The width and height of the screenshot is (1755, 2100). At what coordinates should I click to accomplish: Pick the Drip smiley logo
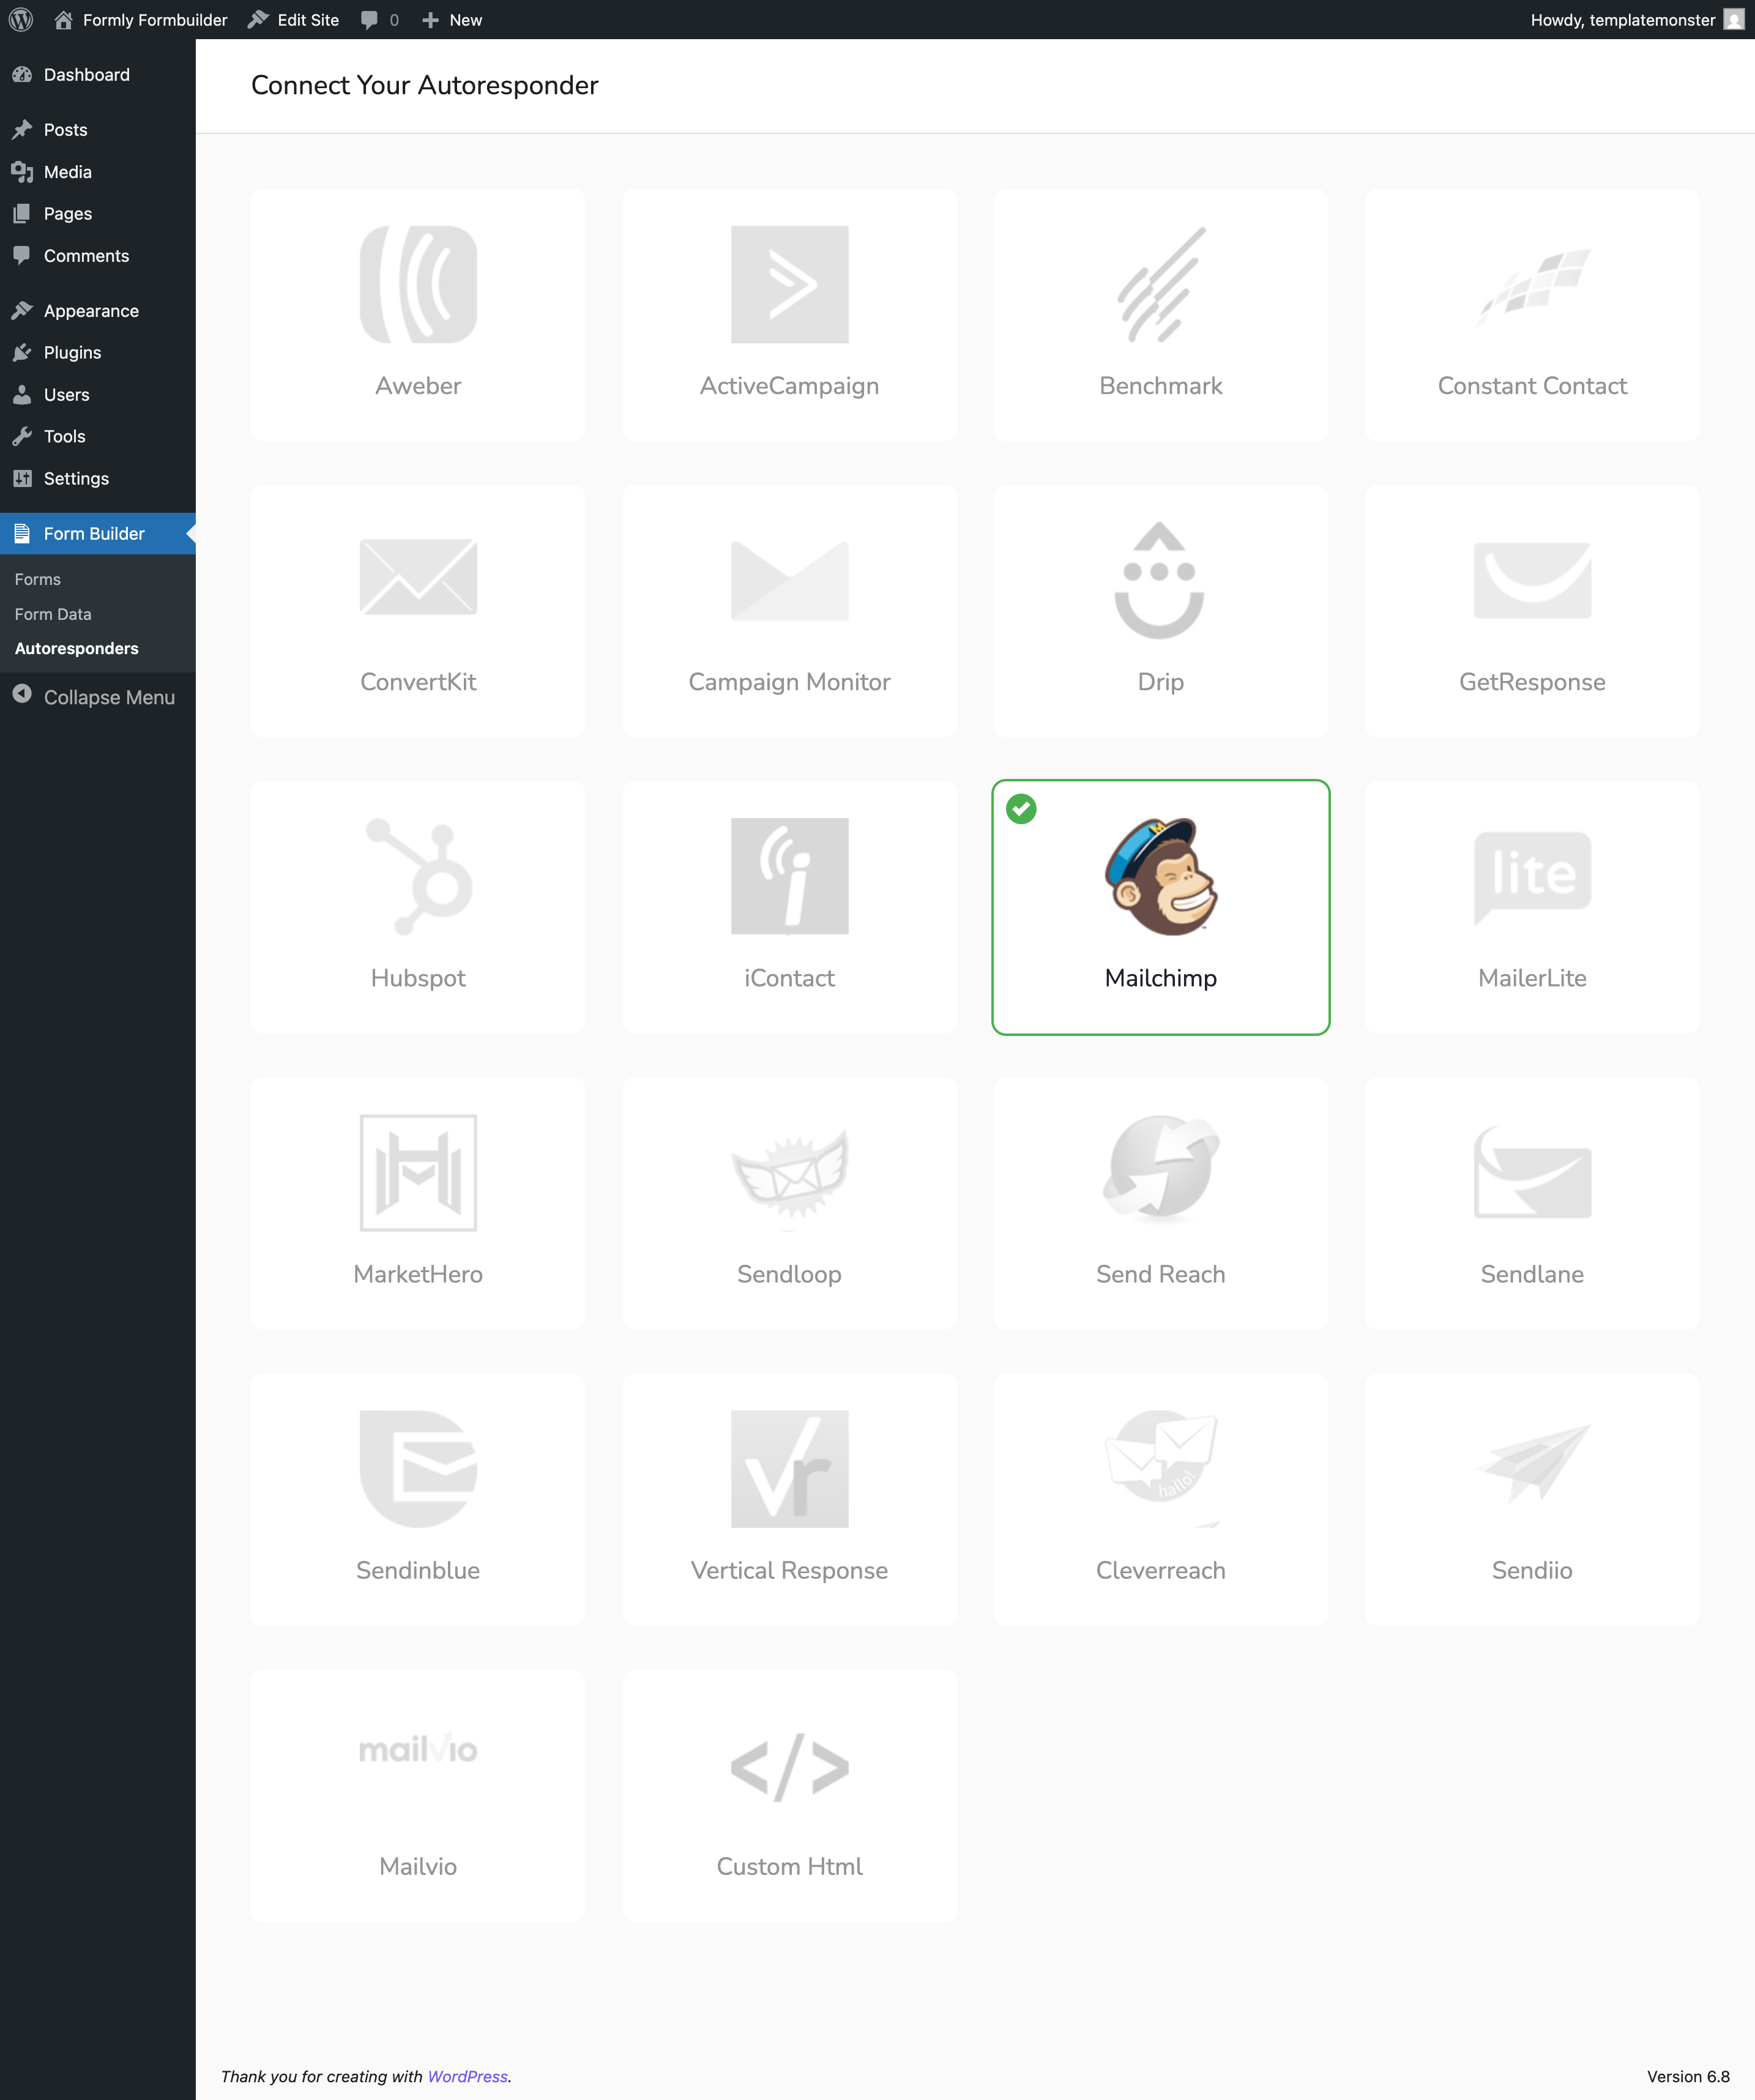[1160, 580]
